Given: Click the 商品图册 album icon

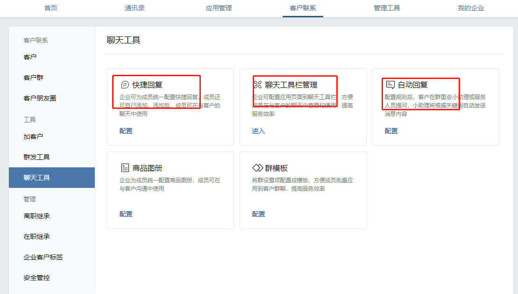Looking at the screenshot, I should point(125,168).
